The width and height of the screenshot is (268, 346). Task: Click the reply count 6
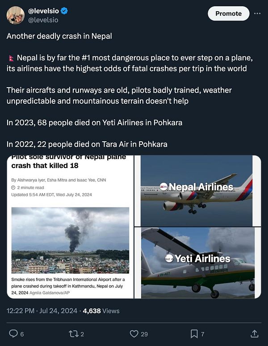pyautogui.click(x=22, y=334)
